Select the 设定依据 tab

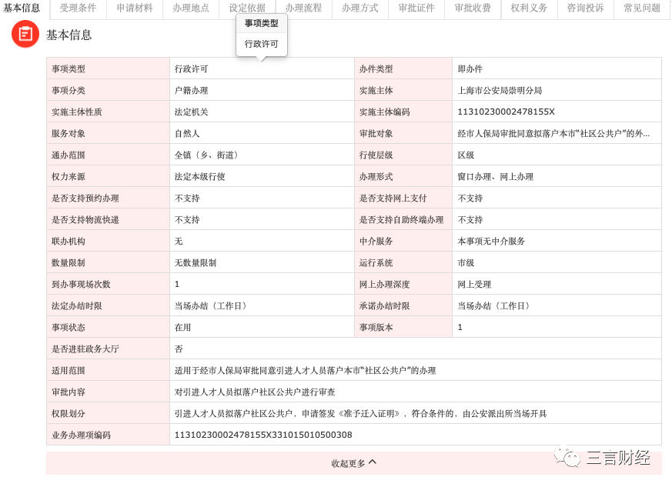(247, 8)
